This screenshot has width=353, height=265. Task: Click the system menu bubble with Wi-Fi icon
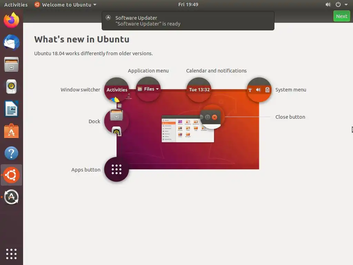coord(259,90)
